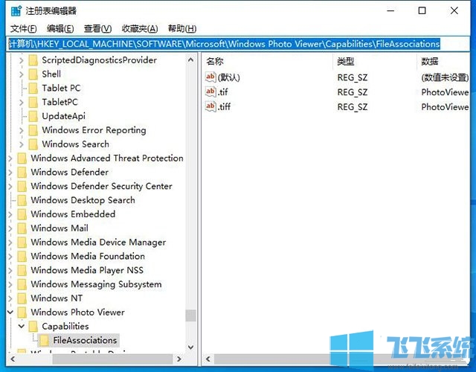
Task: Expand the Windows Error Reporting key
Action: coord(22,130)
